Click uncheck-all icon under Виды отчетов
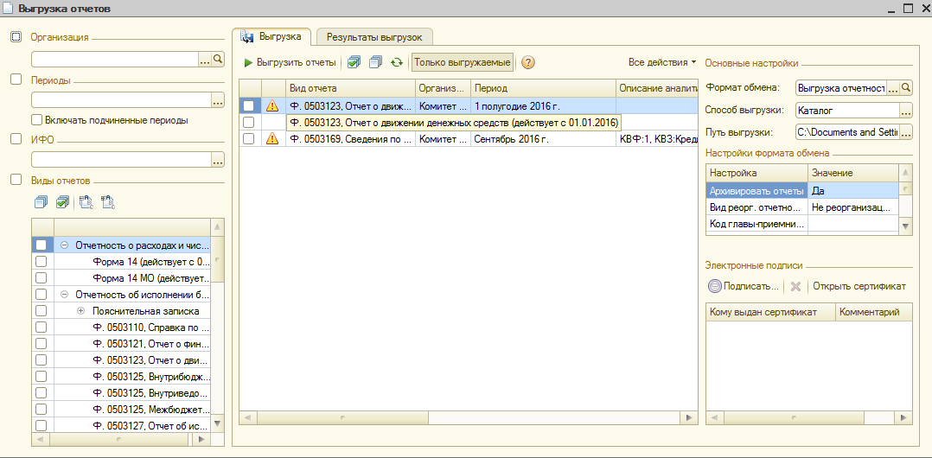Screen dimensions: 932x458 (41, 202)
